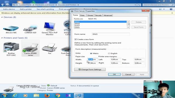Dismiss the yellow information bar
This screenshot has height=98, width=175.
(172, 13)
